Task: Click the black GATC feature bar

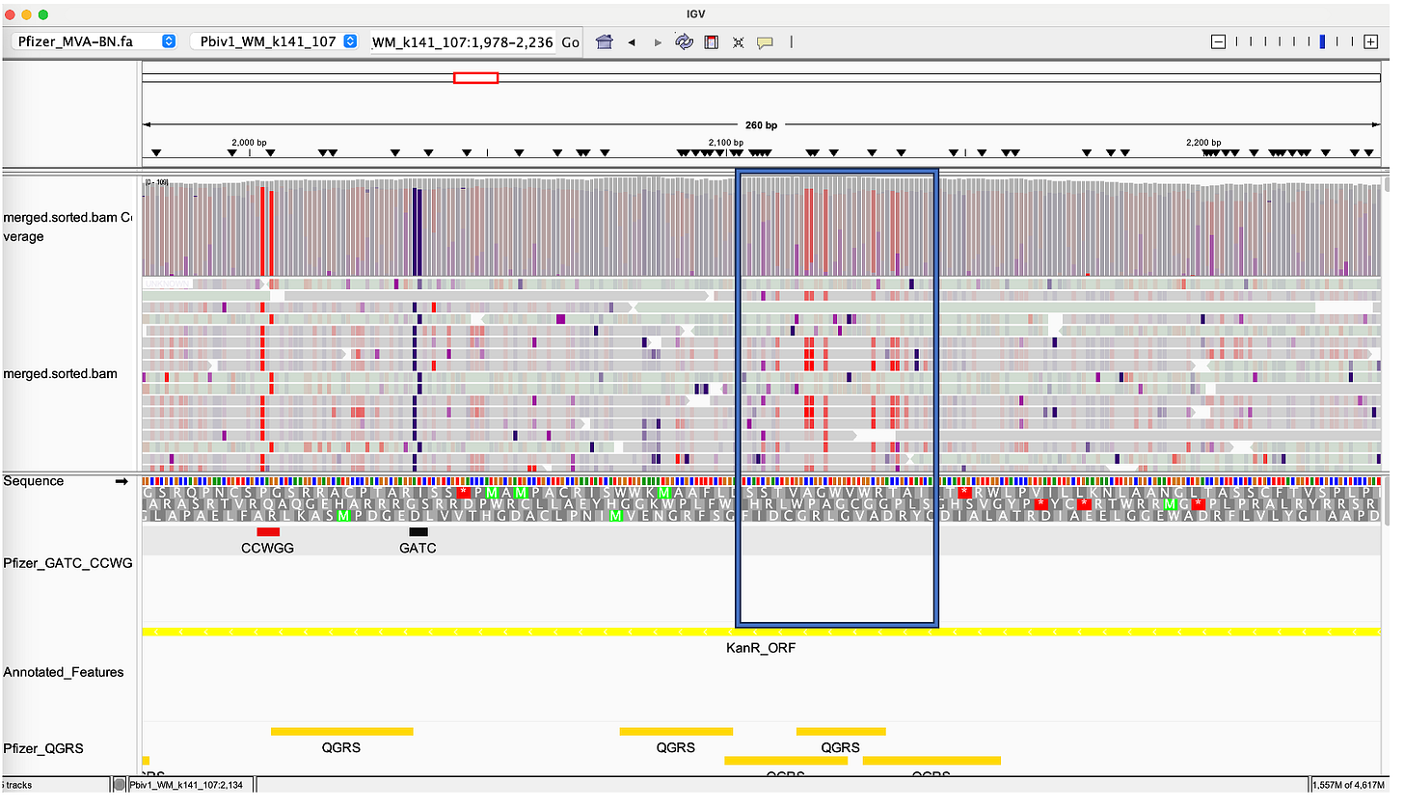Action: [418, 532]
